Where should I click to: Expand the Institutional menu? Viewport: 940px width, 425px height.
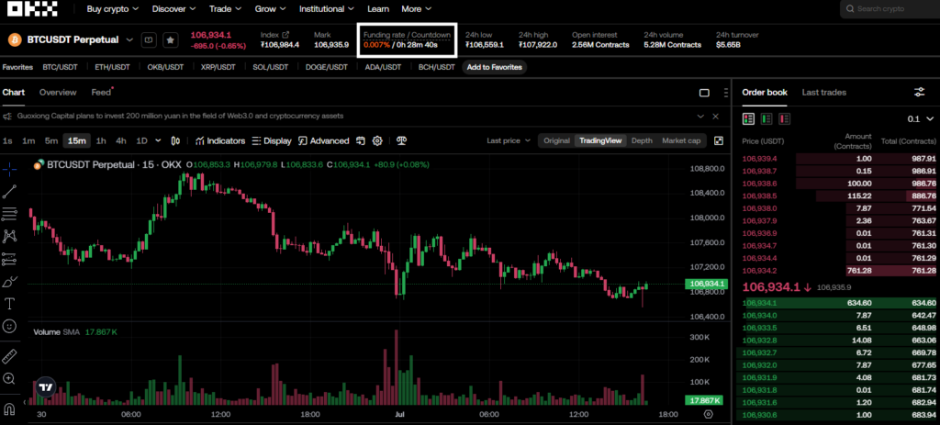click(327, 9)
